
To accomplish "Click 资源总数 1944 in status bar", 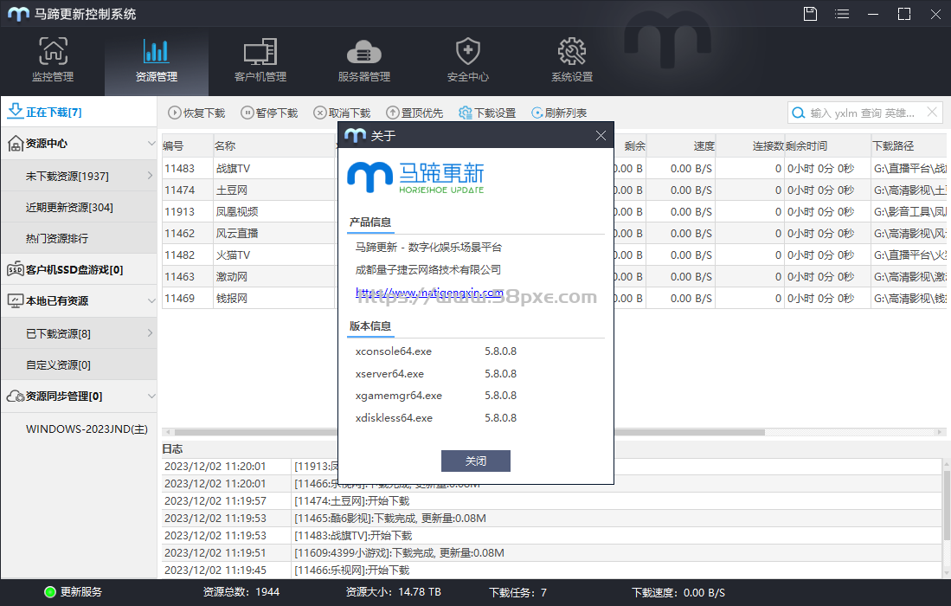I will pos(241,592).
